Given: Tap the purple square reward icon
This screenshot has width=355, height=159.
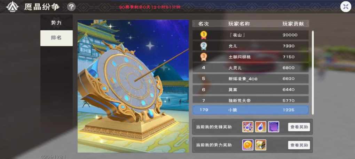Looking at the screenshot, I should coord(274,127).
